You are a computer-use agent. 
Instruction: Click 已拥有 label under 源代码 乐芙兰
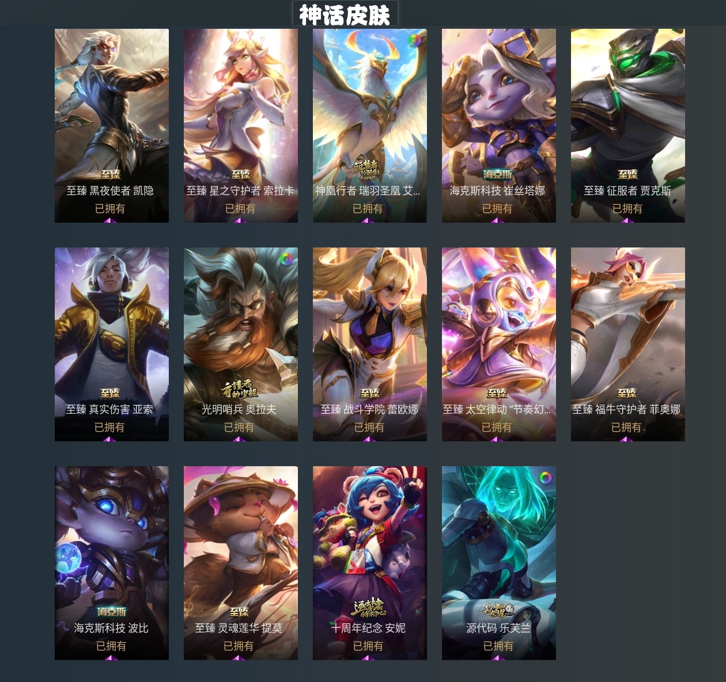pos(498,646)
